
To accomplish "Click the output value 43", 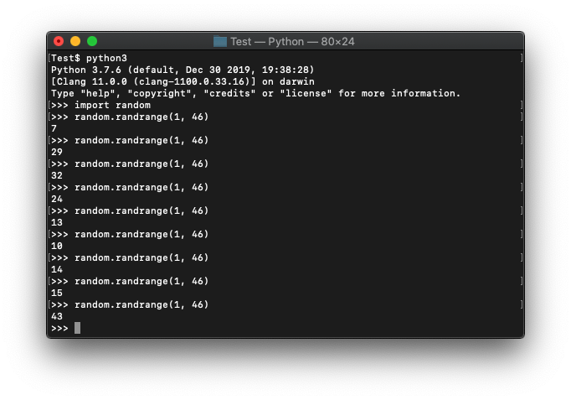I will click(x=57, y=316).
